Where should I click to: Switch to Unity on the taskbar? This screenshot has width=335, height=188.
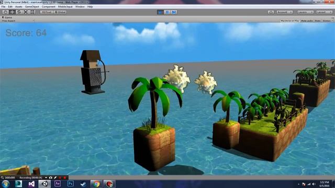coord(44,184)
